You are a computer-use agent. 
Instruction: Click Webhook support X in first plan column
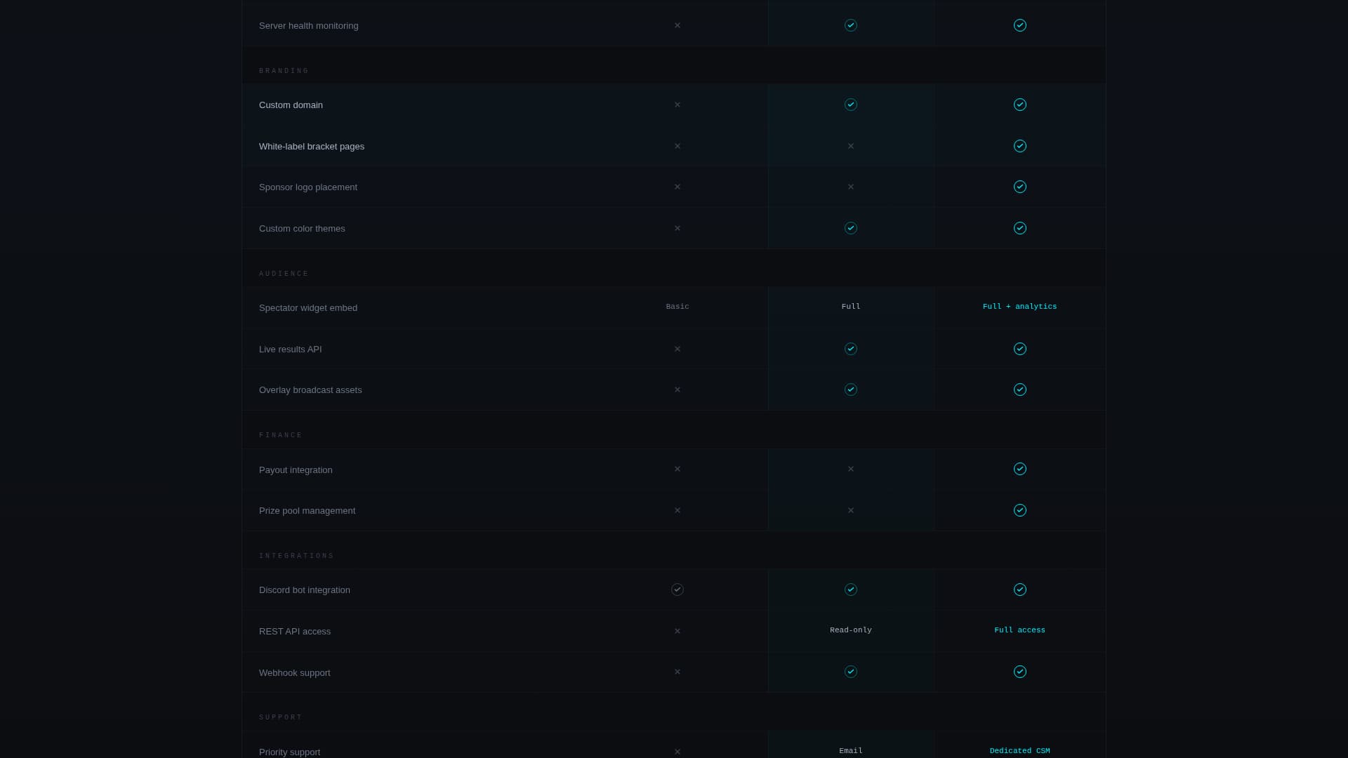coord(678,672)
